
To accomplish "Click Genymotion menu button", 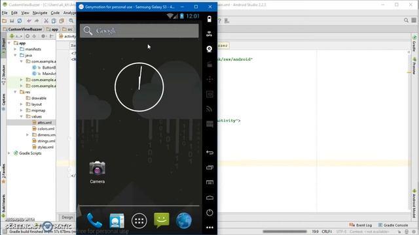I will click(x=209, y=183).
